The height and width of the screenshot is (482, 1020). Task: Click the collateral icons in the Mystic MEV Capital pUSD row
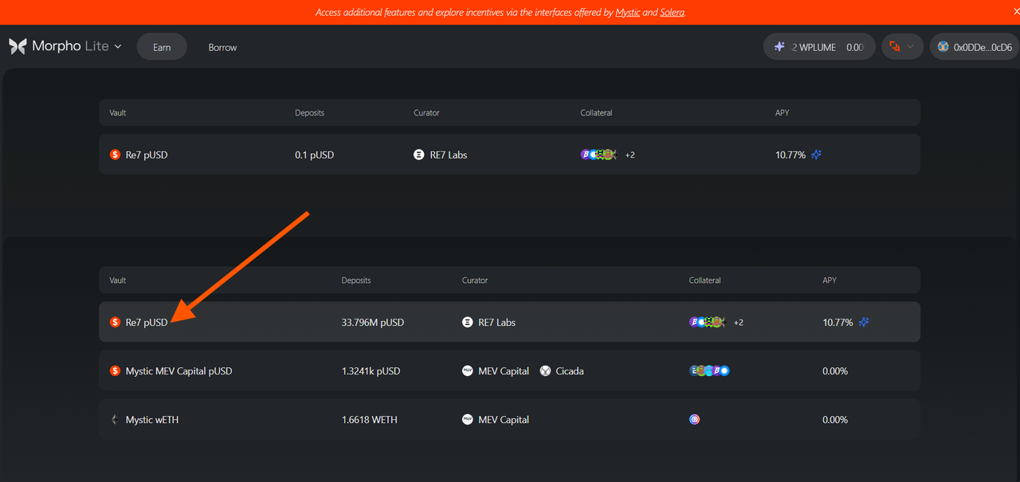[x=709, y=371]
